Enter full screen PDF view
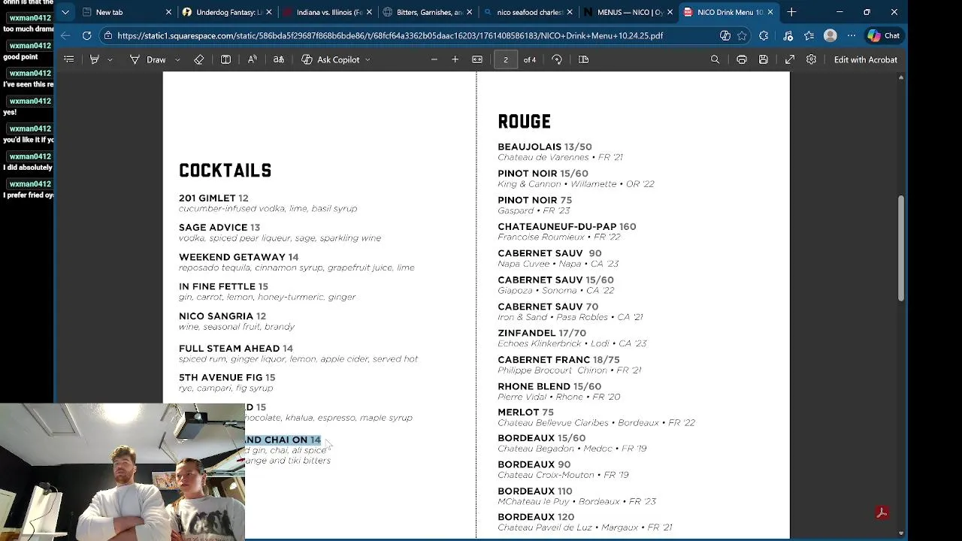 (790, 59)
